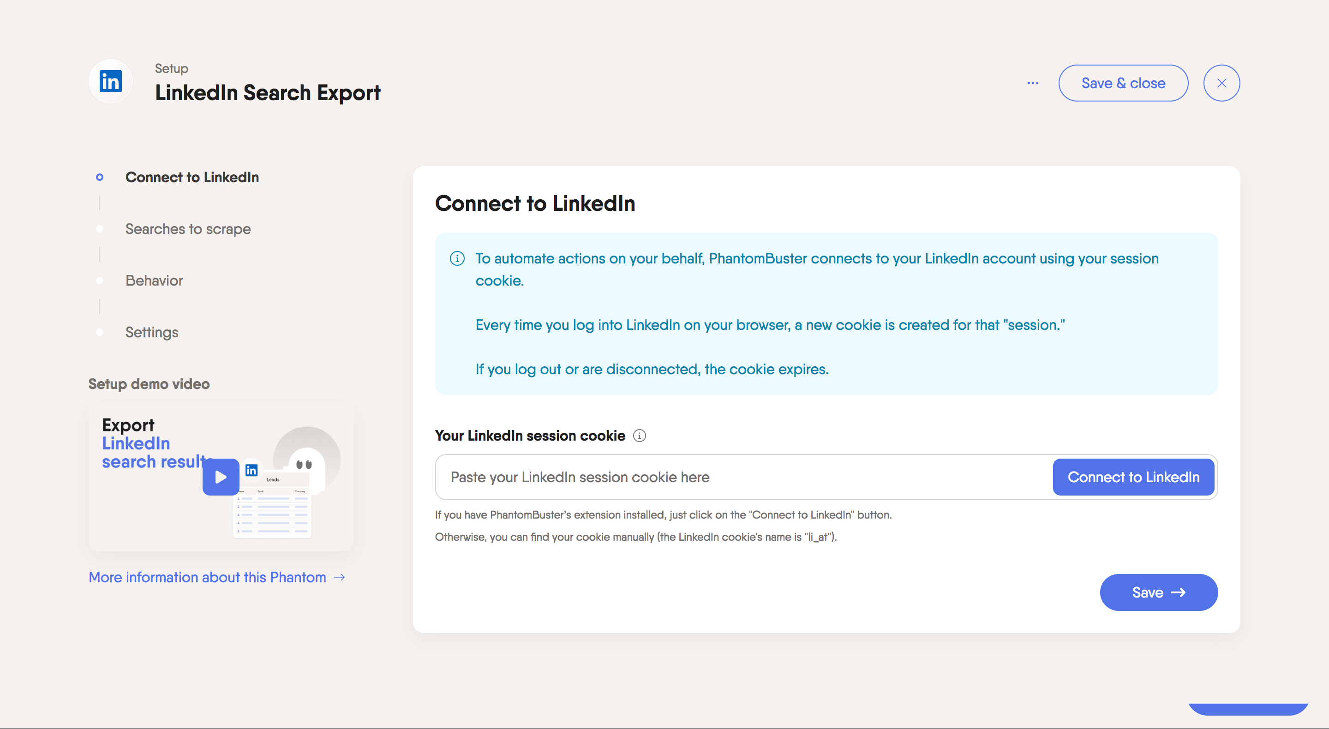
Task: Click the small LinkedIn icon in video thumbnail
Action: pyautogui.click(x=251, y=470)
